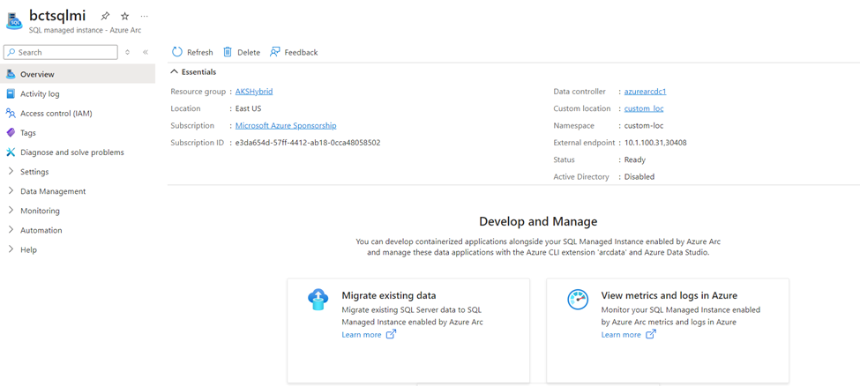860x386 pixels.
Task: Open the custom_loc custom location link
Action: point(644,108)
